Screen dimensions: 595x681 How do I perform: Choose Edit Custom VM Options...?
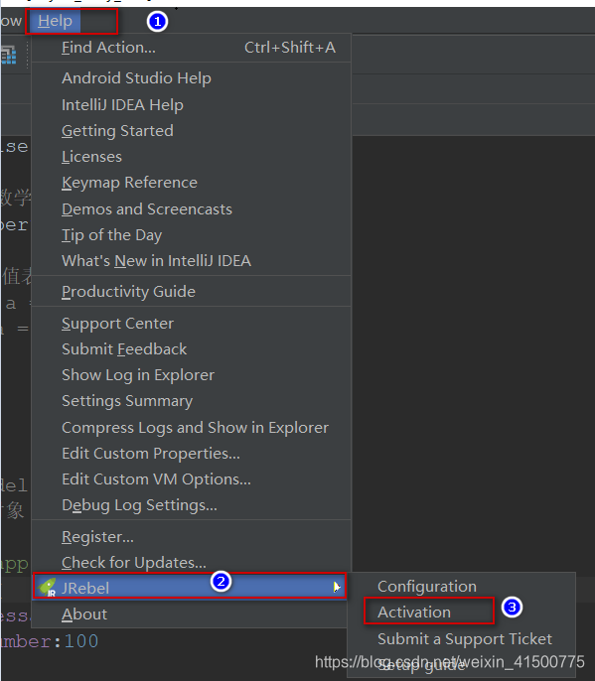point(192,479)
